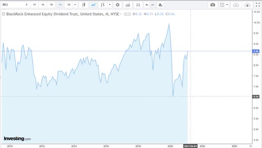Select the 1D interval beside the dropdown arrow
The height and width of the screenshot is (148, 262).
tap(69, 4)
